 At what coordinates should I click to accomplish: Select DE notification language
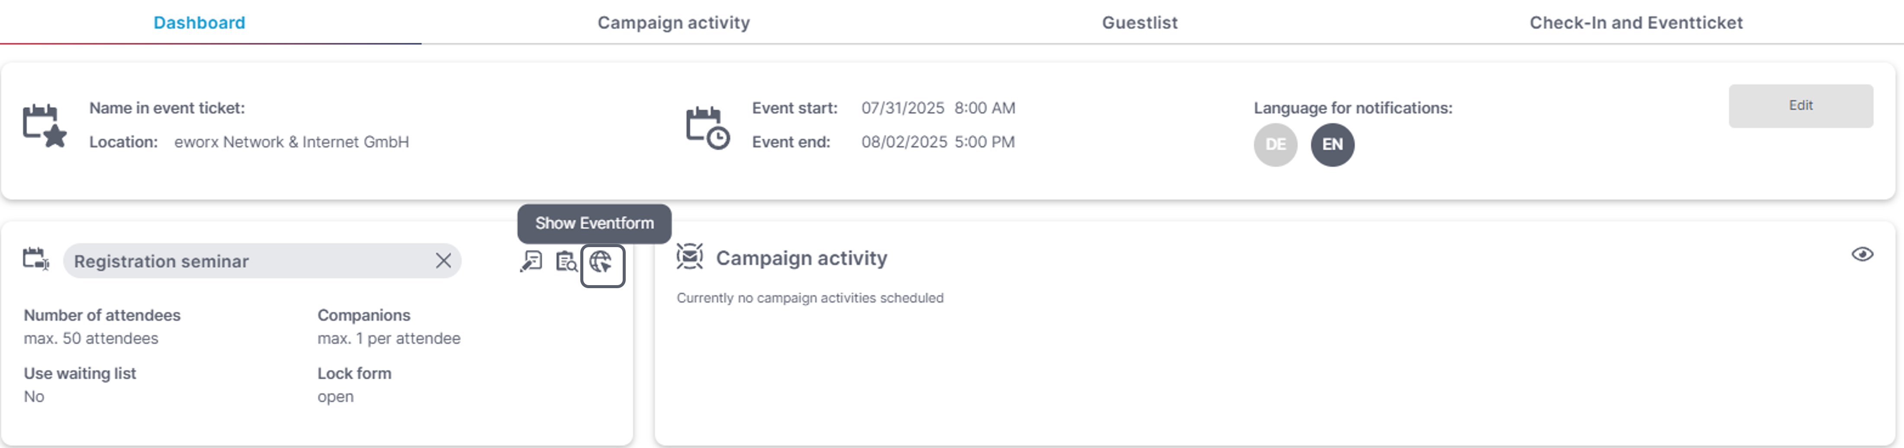tap(1275, 145)
